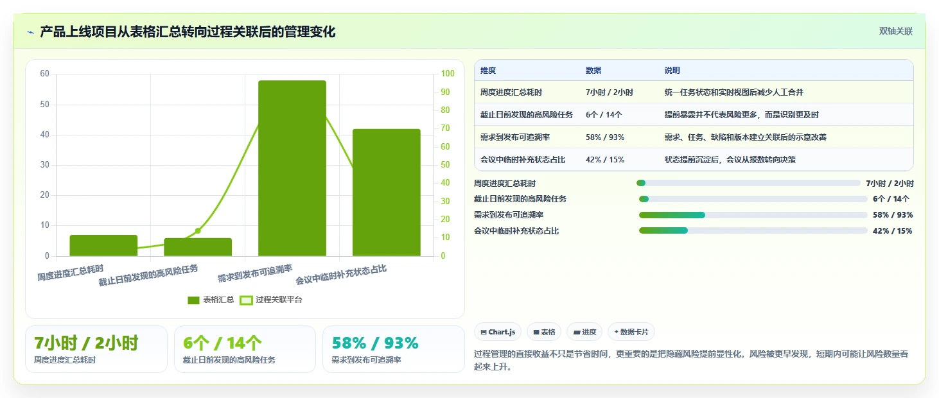939x398 pixels.
Task: Select the 进度 pill tag
Action: (584, 332)
